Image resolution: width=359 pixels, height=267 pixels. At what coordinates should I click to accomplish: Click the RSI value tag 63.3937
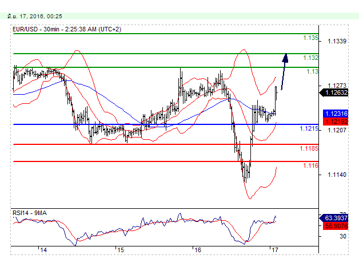334,218
